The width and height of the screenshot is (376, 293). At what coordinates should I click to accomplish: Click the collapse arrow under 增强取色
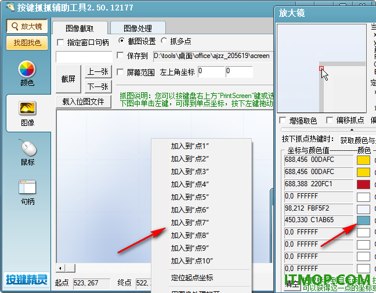pyautogui.click(x=352, y=130)
